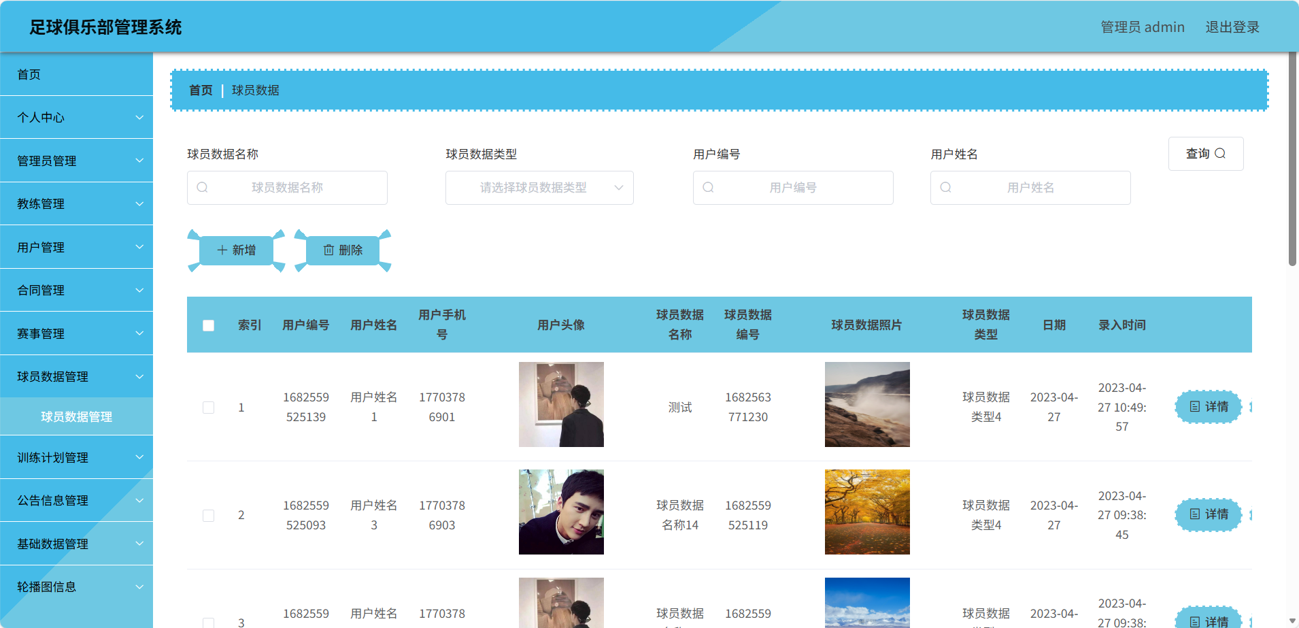Image resolution: width=1299 pixels, height=628 pixels.
Task: Click 退出登录 link
Action: [1232, 27]
